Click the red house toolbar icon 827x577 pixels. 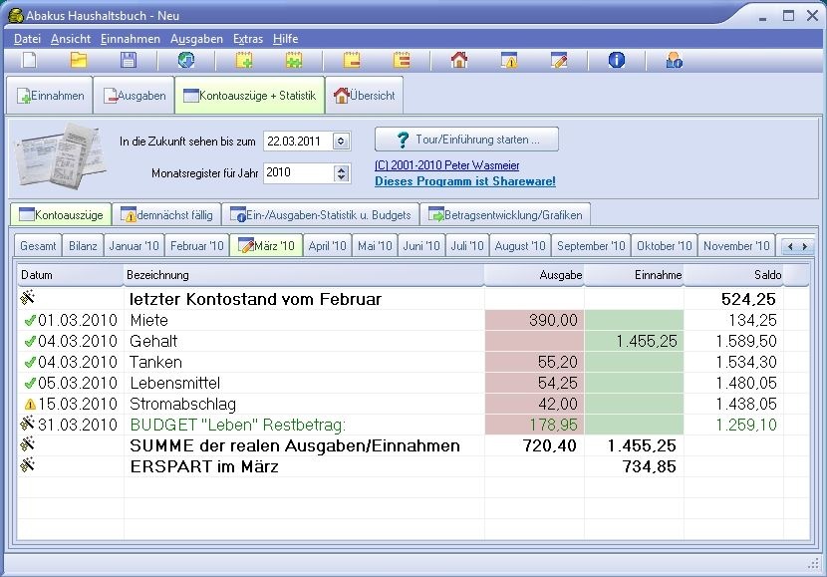tap(459, 61)
